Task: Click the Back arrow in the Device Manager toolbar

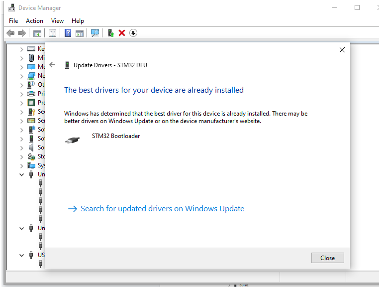Action: [x=10, y=33]
